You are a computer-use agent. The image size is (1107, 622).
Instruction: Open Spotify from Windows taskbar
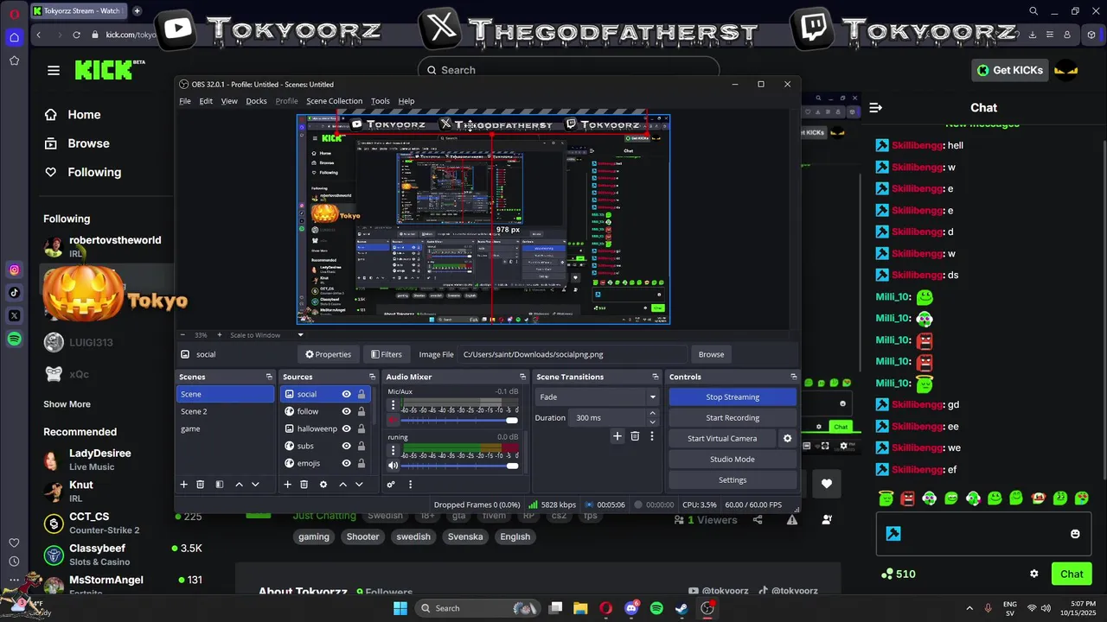click(656, 608)
